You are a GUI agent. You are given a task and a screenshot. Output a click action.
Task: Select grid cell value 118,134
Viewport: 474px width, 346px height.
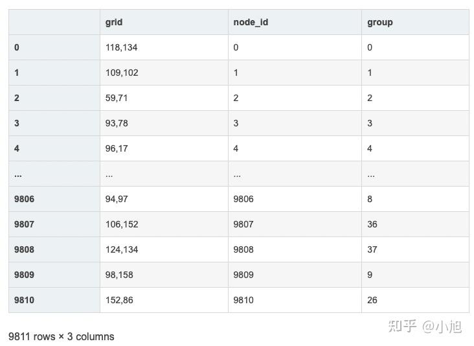(122, 47)
